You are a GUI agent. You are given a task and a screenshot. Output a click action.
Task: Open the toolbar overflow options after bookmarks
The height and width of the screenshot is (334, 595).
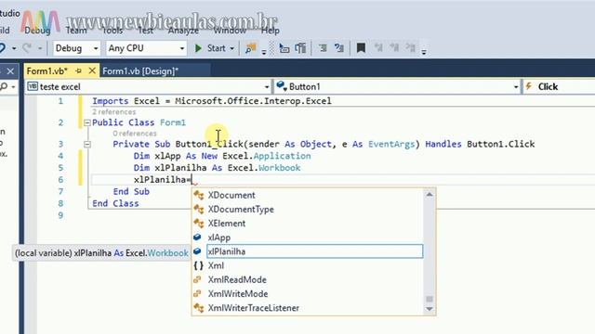424,52
